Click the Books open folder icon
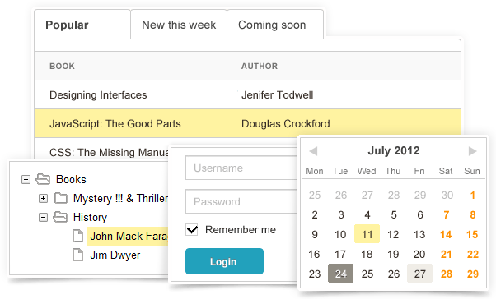 tap(43, 179)
